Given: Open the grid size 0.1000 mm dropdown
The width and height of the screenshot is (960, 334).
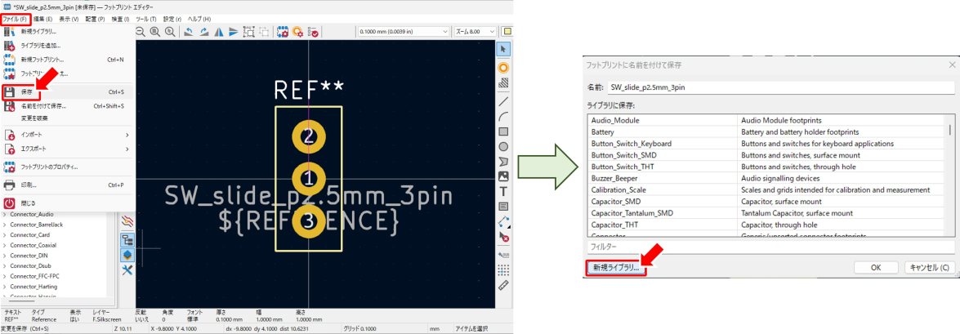Looking at the screenshot, I should [404, 32].
